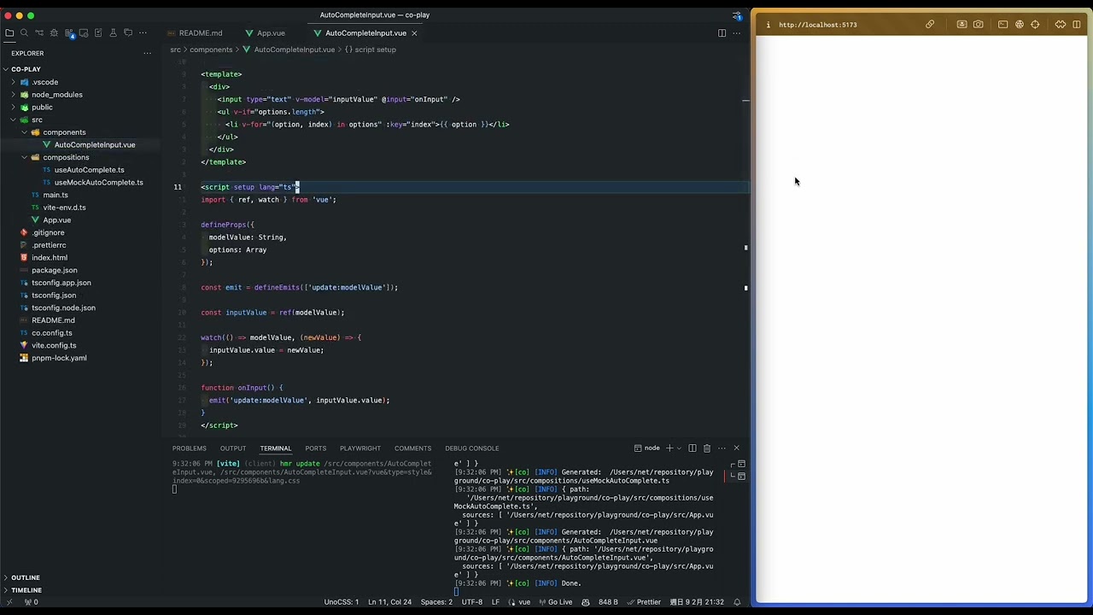
Task: Open the PORTS panel tab
Action: [x=316, y=448]
